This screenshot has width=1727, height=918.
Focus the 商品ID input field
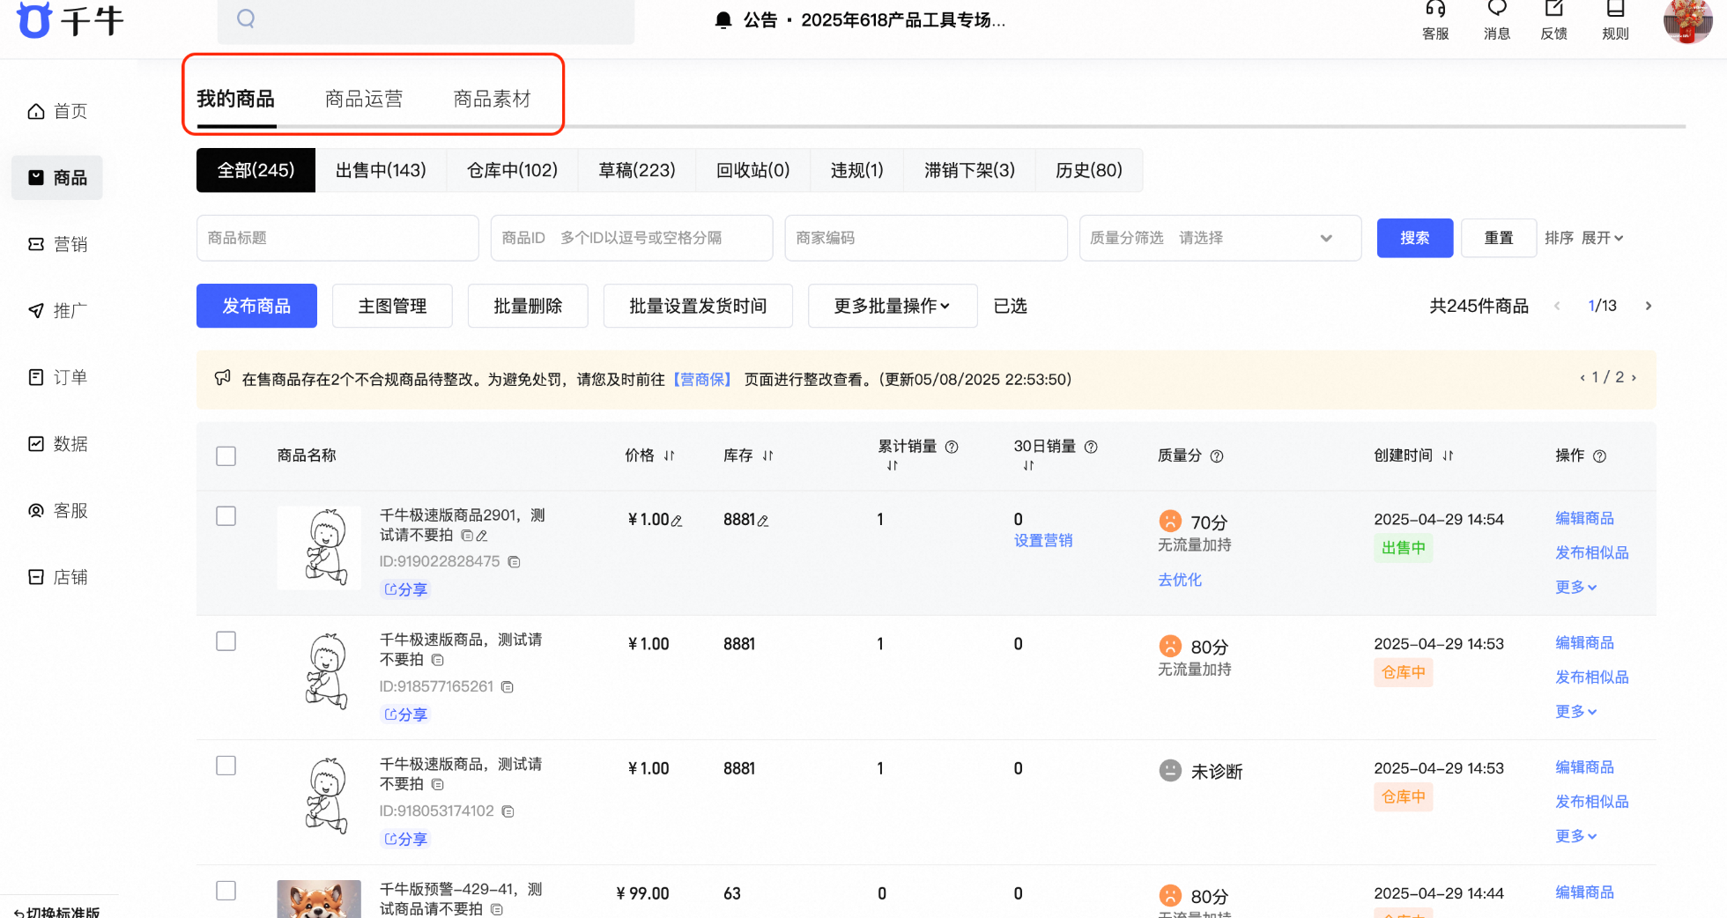point(632,238)
